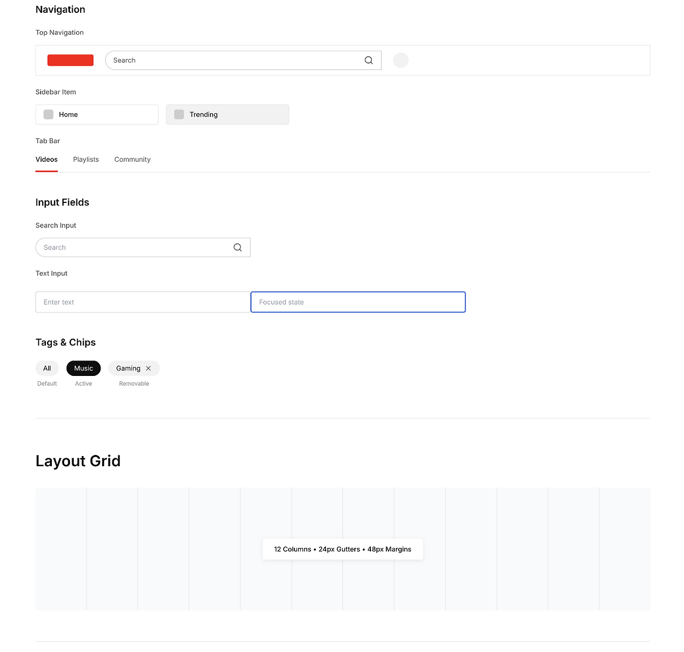Select the Trending sidebar item

click(x=228, y=114)
